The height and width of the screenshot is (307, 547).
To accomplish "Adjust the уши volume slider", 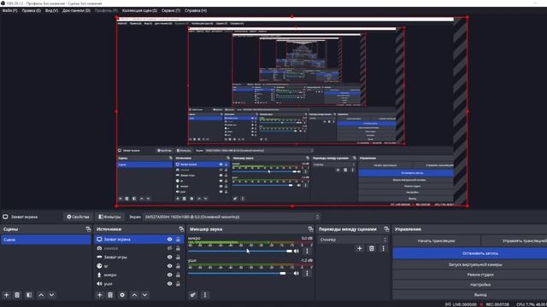I will 240,273.
